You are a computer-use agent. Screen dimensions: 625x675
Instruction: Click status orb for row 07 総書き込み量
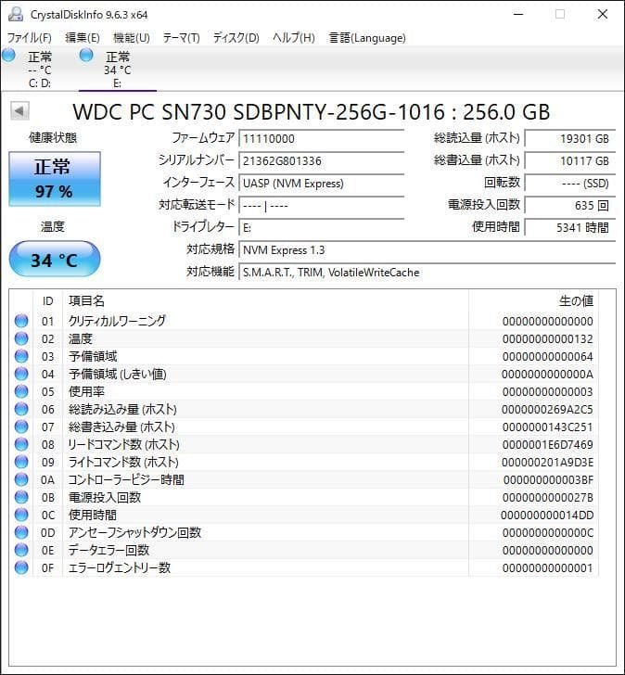pos(21,427)
